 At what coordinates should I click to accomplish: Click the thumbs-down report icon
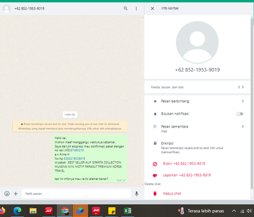click(x=155, y=175)
